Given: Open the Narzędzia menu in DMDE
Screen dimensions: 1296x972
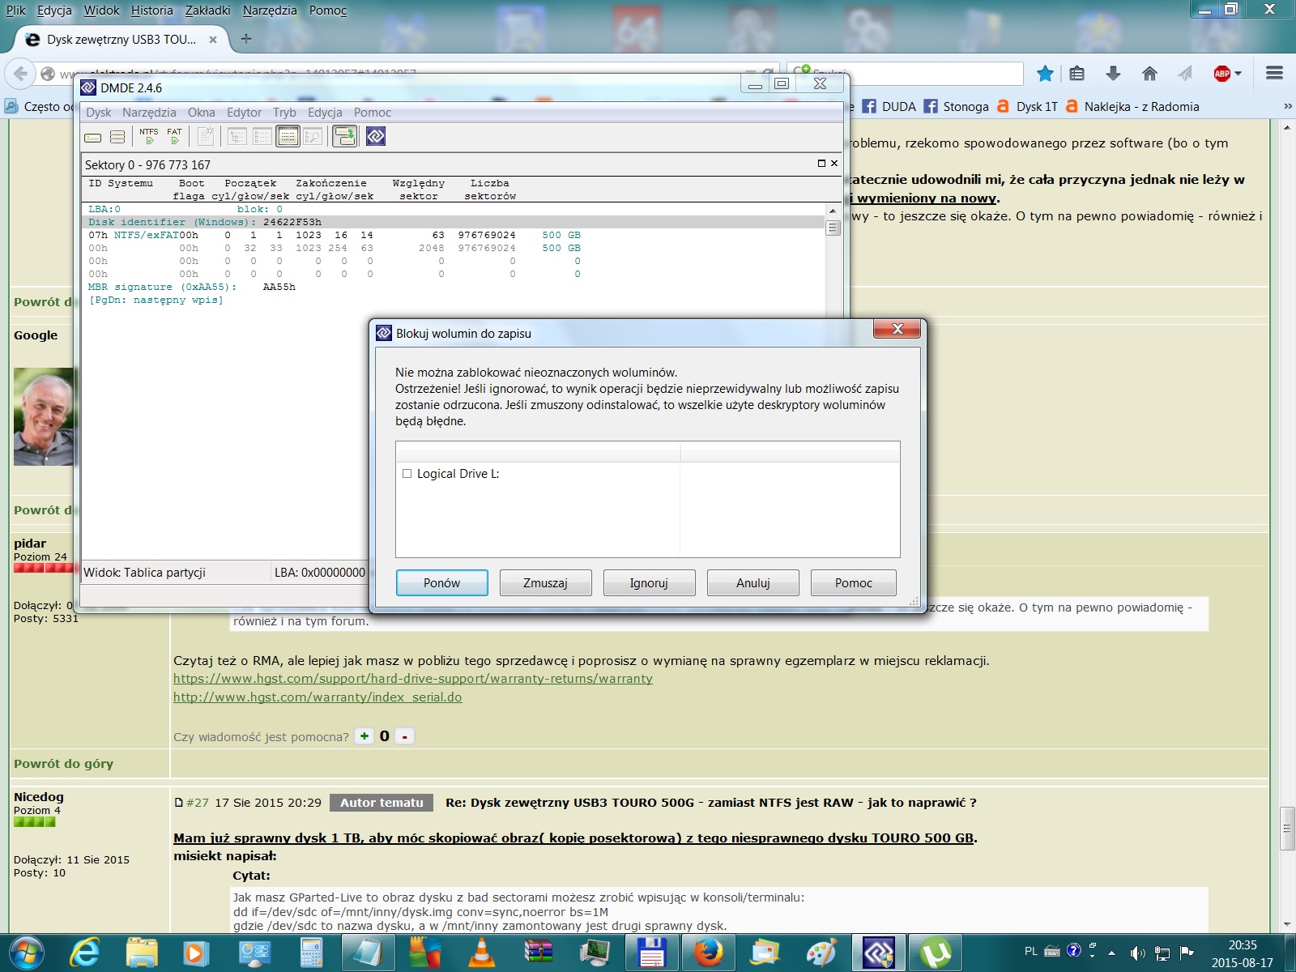Looking at the screenshot, I should click(x=149, y=113).
